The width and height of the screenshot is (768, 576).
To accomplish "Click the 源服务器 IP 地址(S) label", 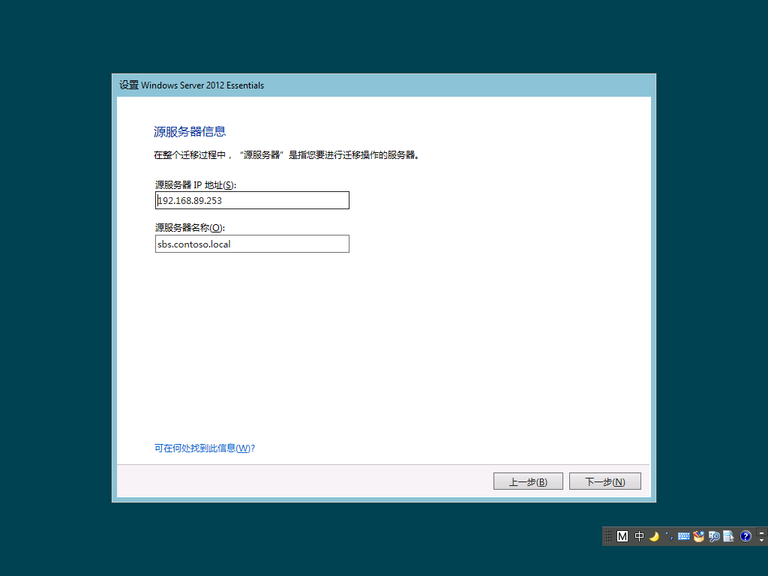I will click(196, 185).
